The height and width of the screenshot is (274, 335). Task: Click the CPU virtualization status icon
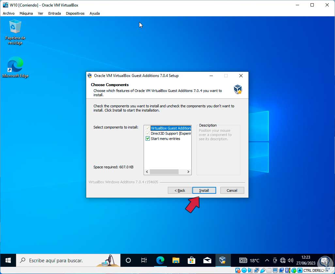[x=288, y=271]
